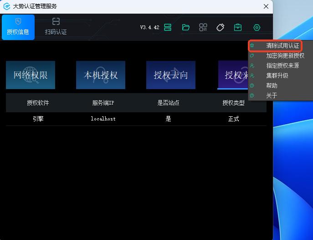Close the 大势认证管理服务 window
313x240 pixels.
coord(266,6)
